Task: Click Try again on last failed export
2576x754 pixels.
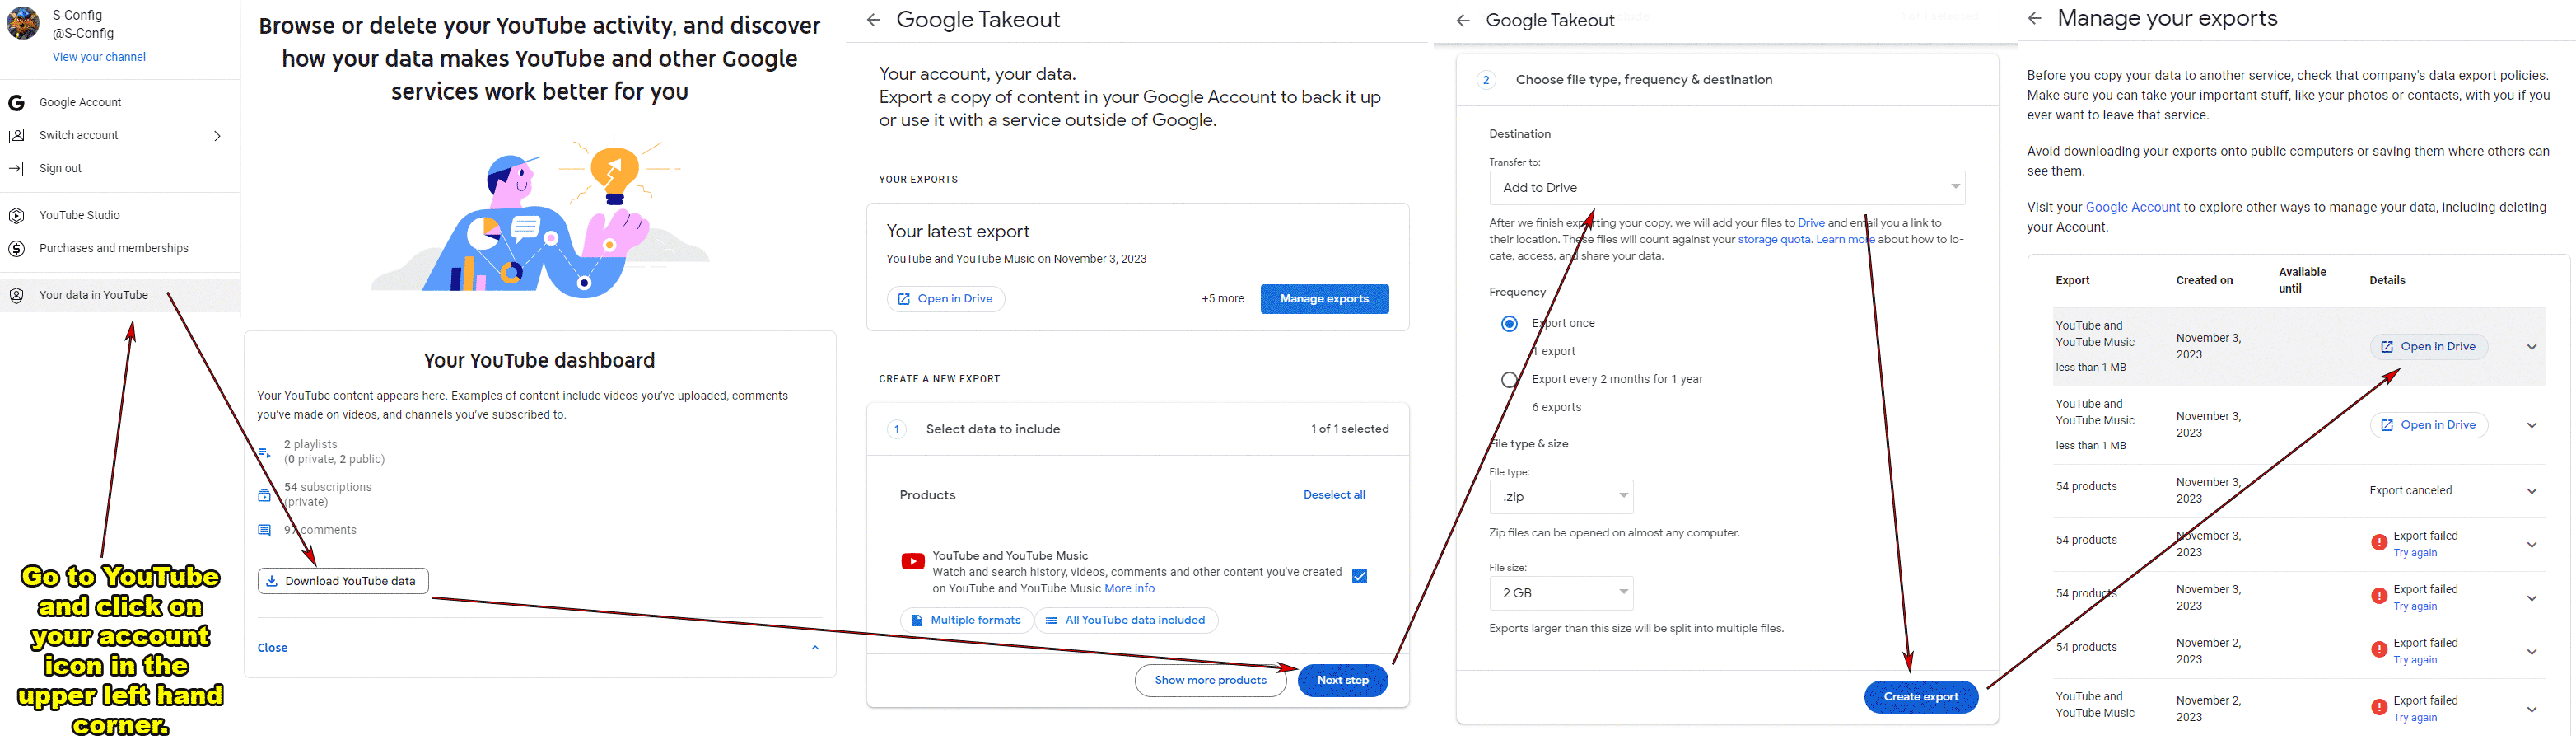Action: point(2414,718)
